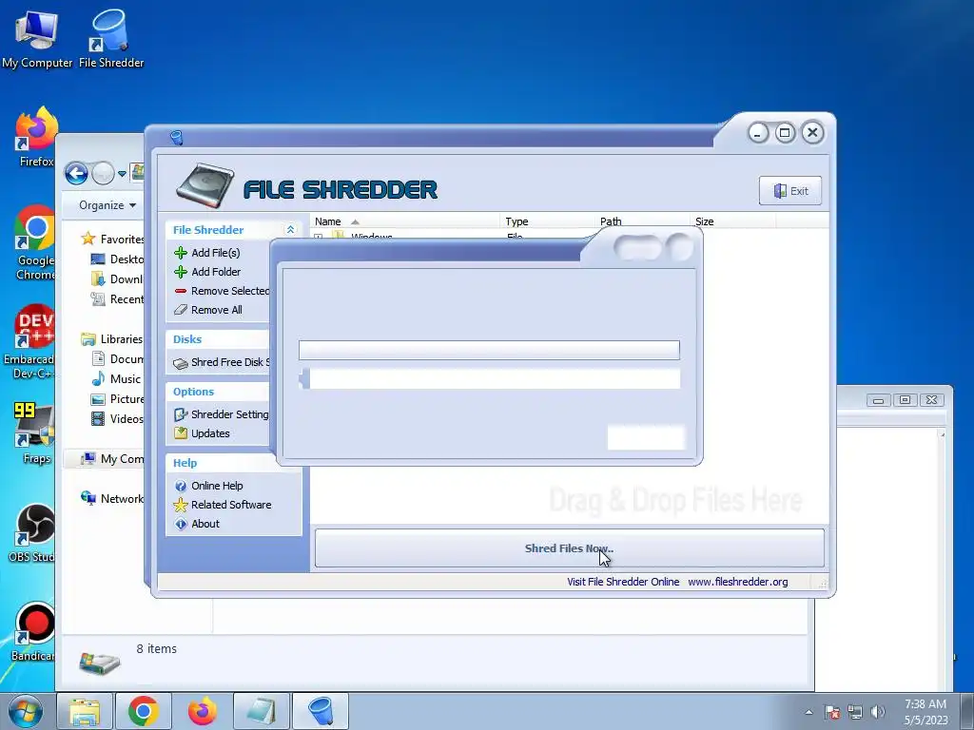Click the File Shredder taskbar icon
This screenshot has height=730, width=974.
(x=320, y=711)
